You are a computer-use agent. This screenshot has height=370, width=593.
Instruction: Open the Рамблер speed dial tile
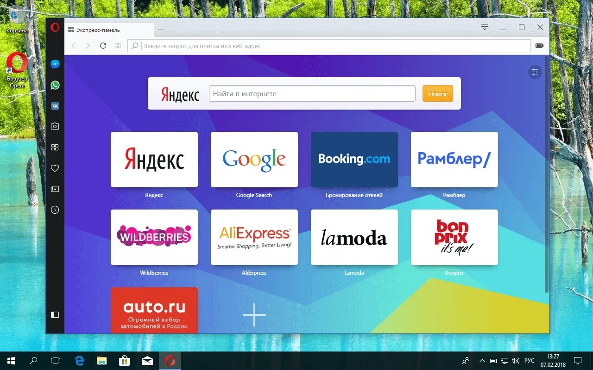click(x=454, y=160)
